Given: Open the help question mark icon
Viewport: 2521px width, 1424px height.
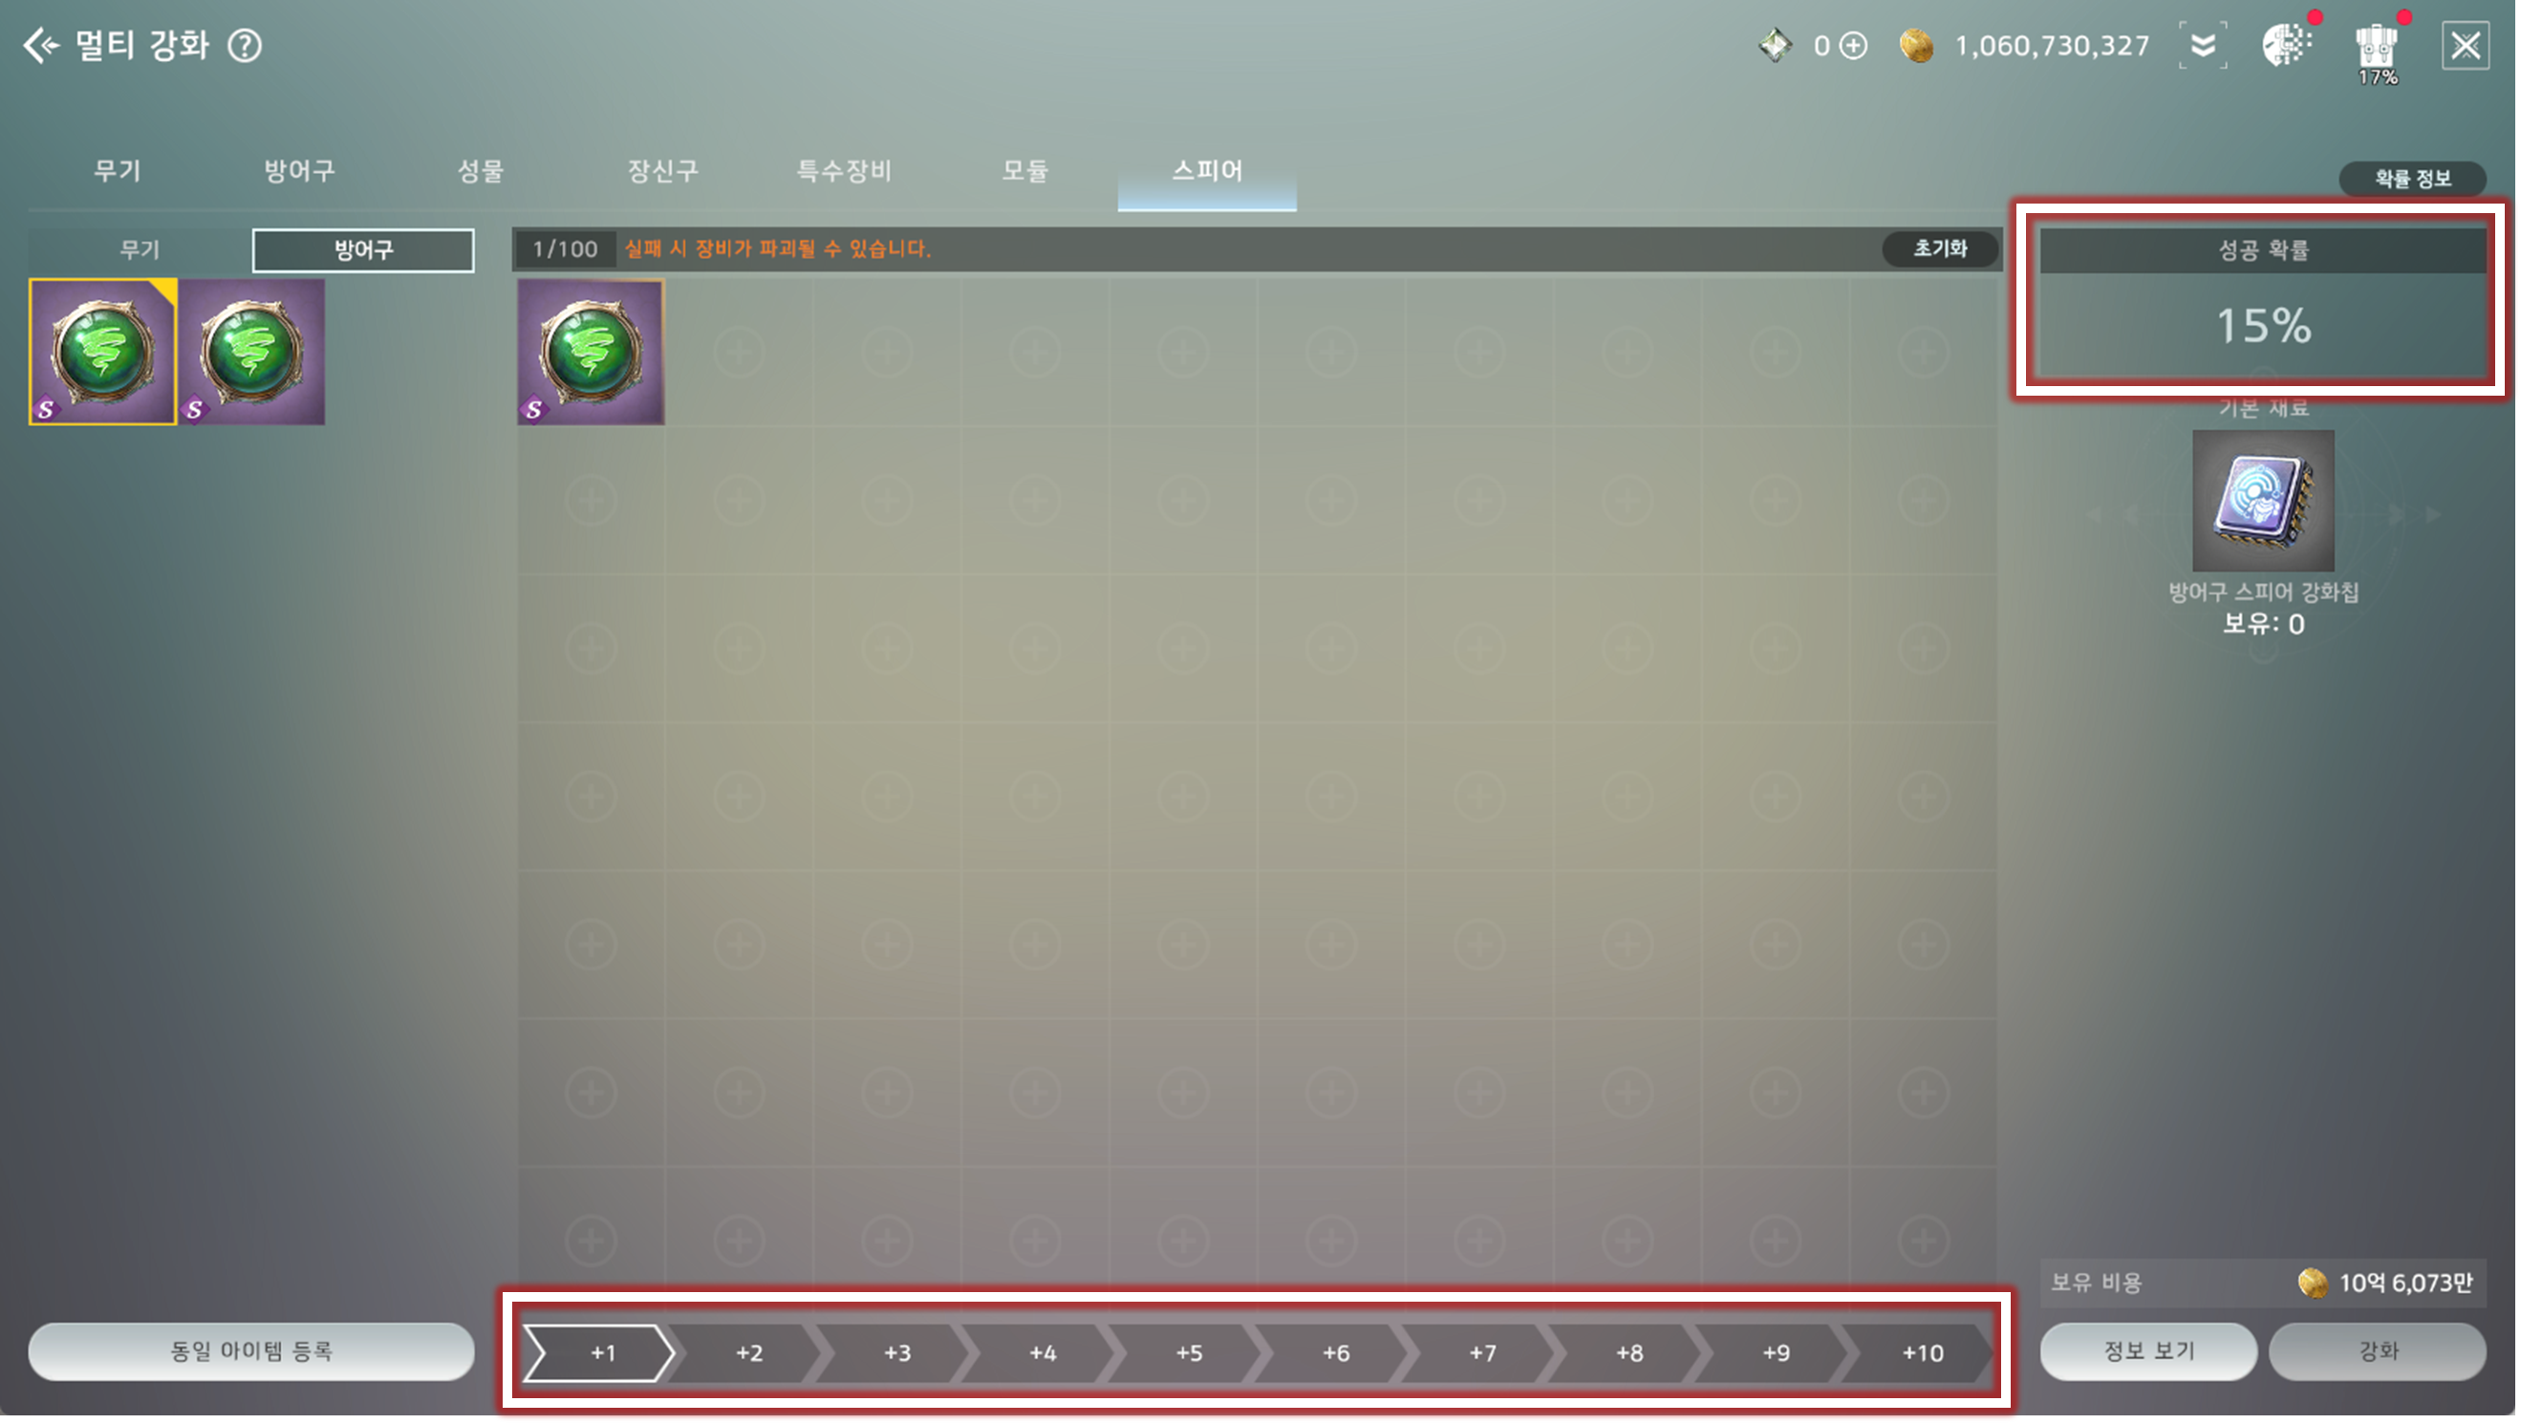Looking at the screenshot, I should click(245, 45).
